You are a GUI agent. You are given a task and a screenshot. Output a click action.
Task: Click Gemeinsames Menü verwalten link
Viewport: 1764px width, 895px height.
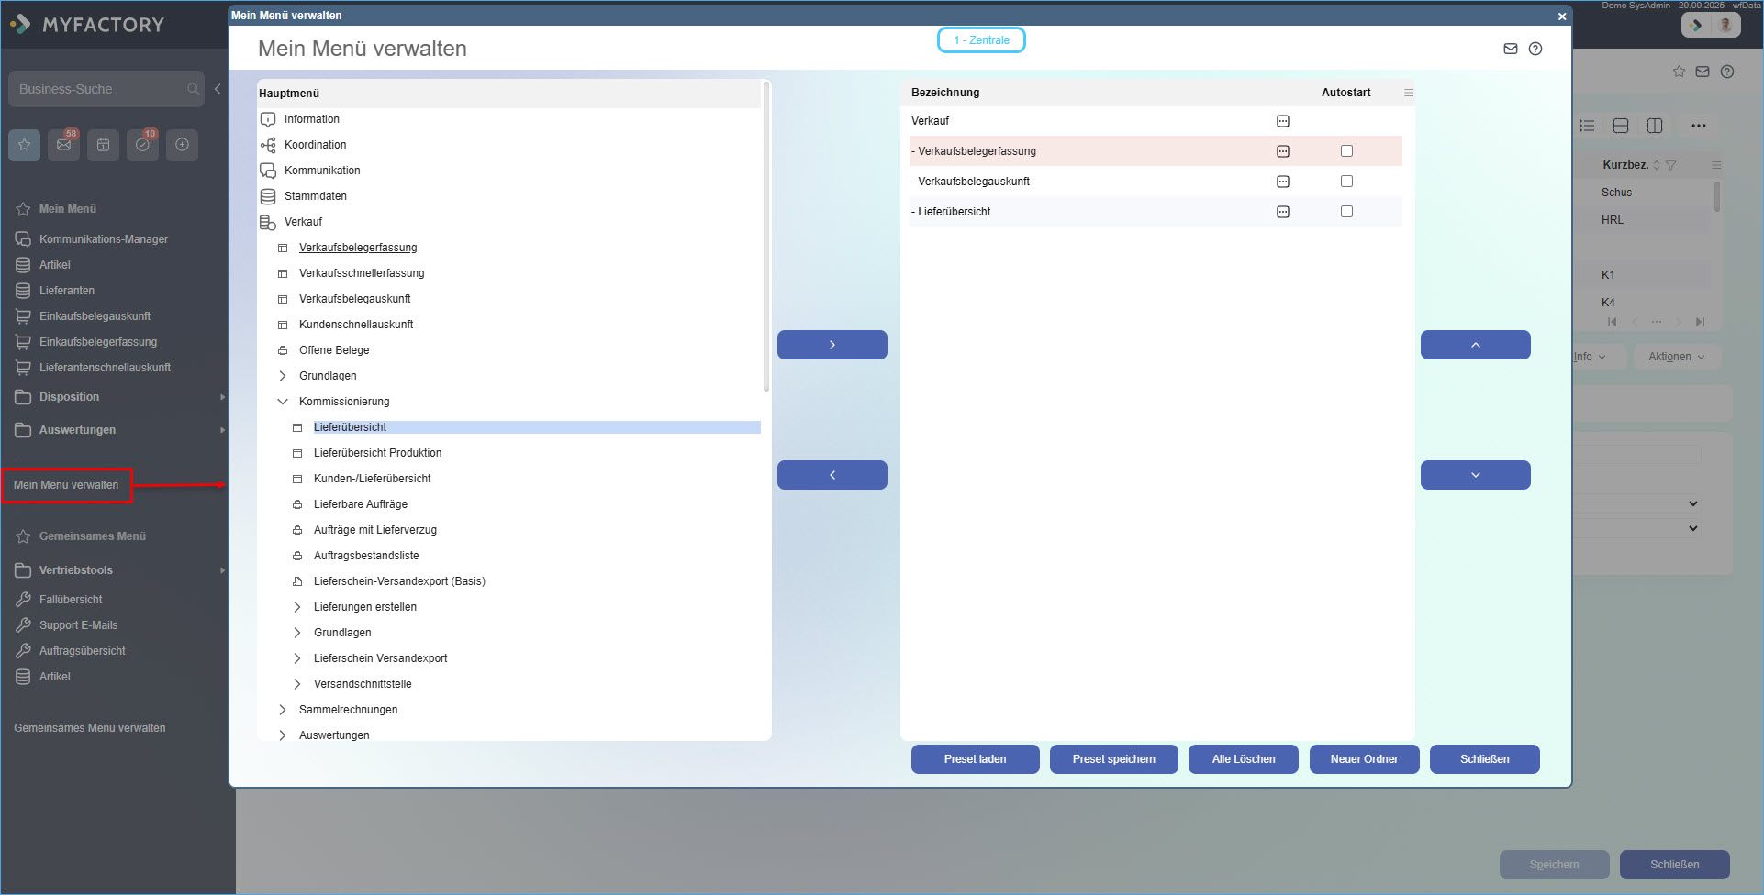click(x=90, y=728)
